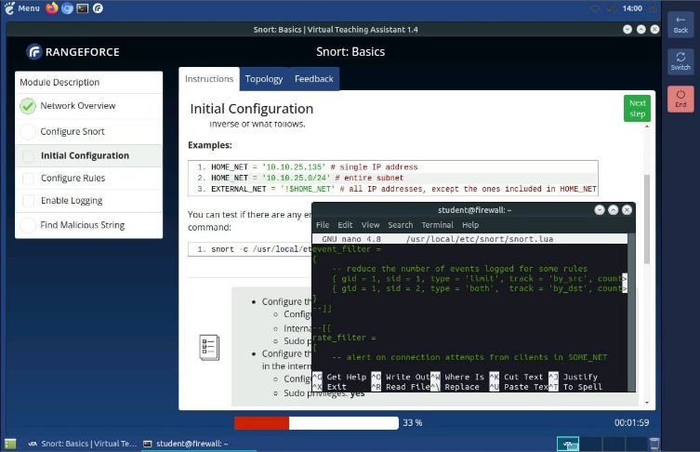Toggle the Enable Logging checkbox
The image size is (700, 452).
(x=28, y=201)
